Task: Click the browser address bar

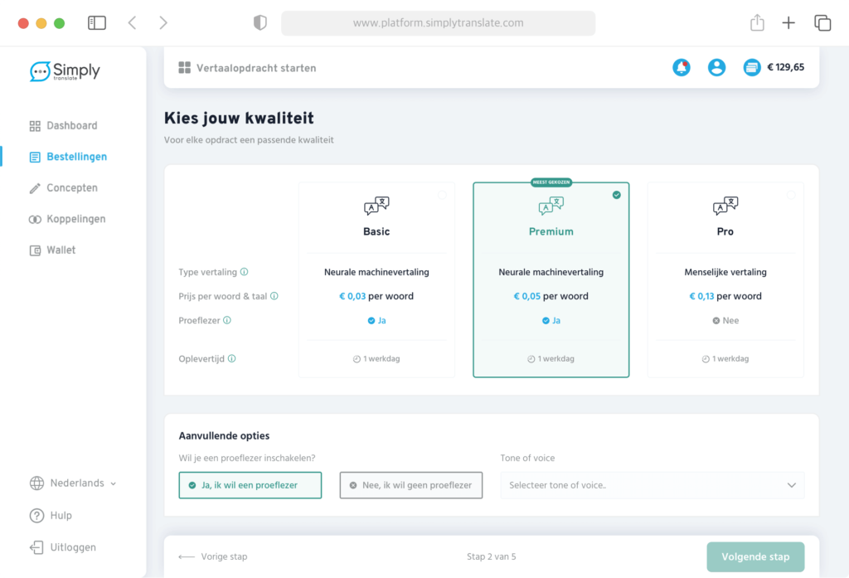Action: pos(438,23)
